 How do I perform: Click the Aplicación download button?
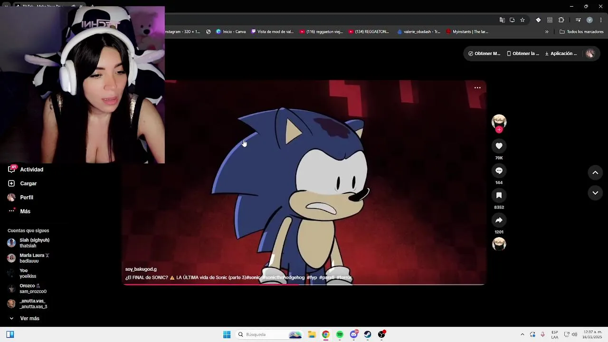(x=561, y=54)
